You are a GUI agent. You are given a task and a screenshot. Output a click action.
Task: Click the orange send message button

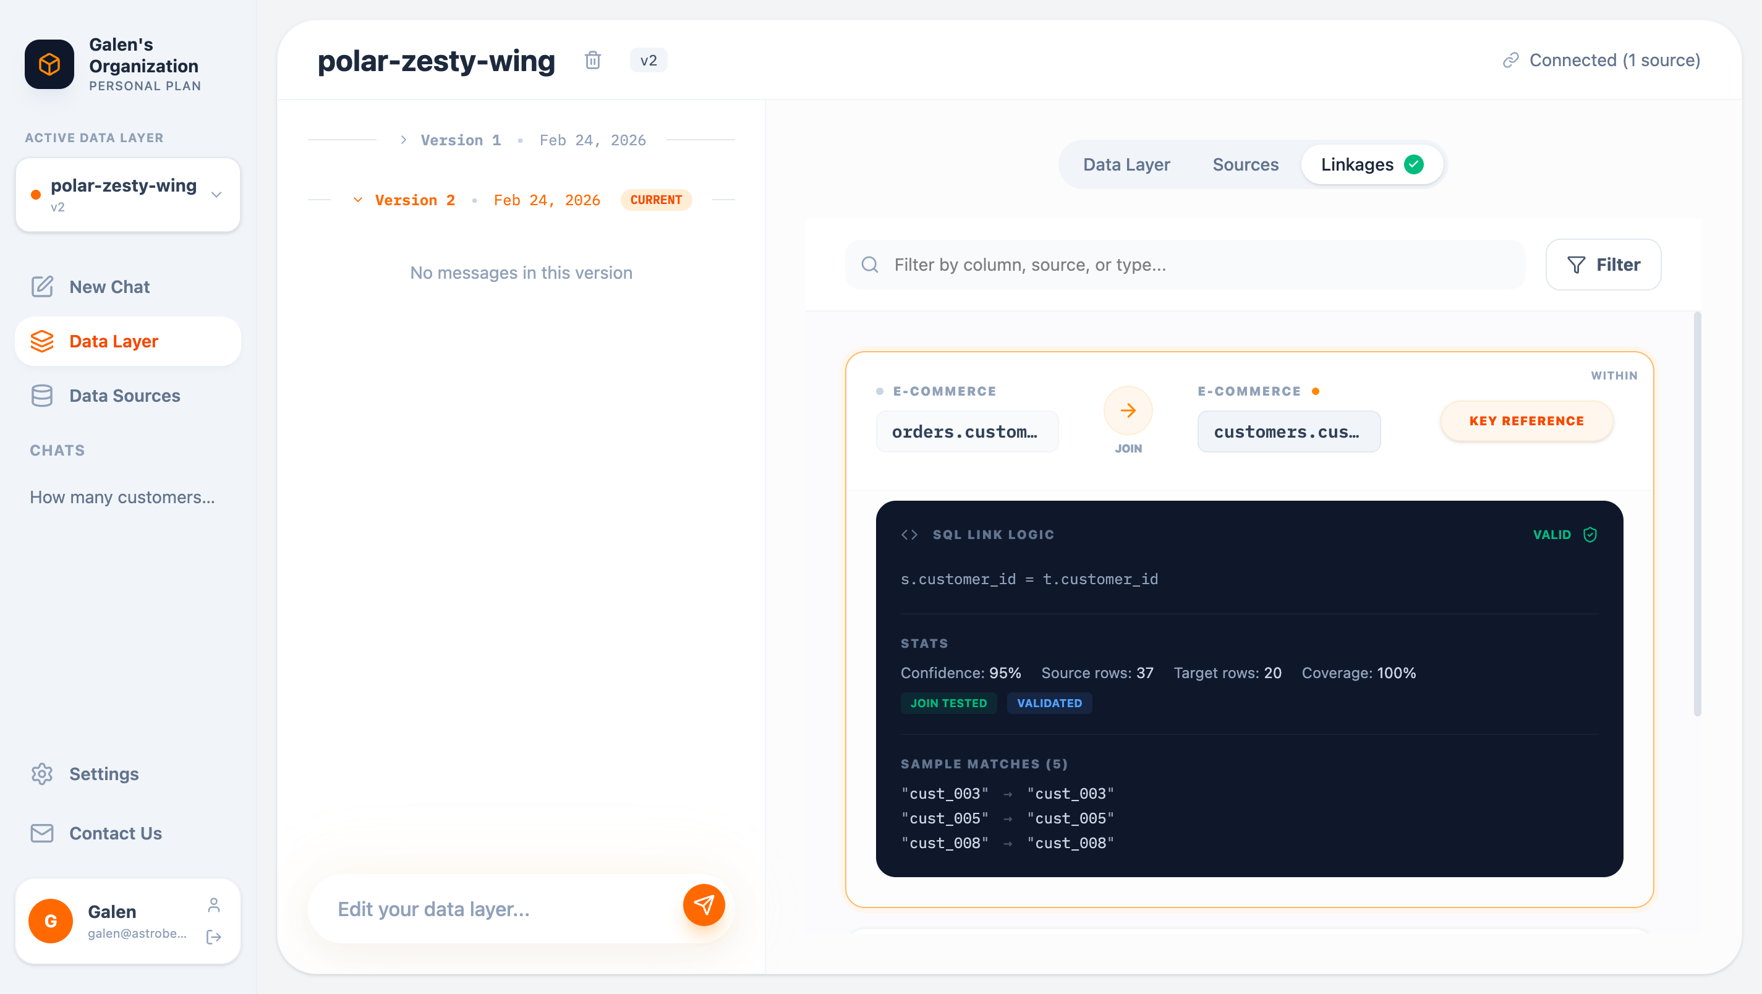coord(703,904)
